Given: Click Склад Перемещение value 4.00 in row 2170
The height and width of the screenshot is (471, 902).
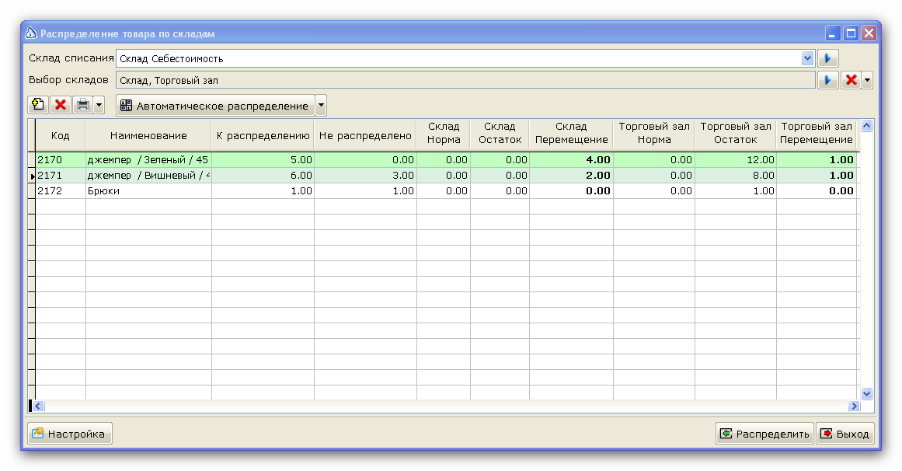Looking at the screenshot, I should click(x=571, y=160).
